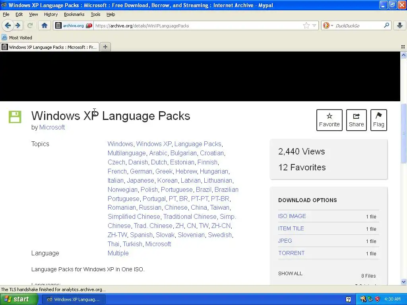Click the vertical scrollbar thumb
The image size is (407, 305).
point(403,133)
